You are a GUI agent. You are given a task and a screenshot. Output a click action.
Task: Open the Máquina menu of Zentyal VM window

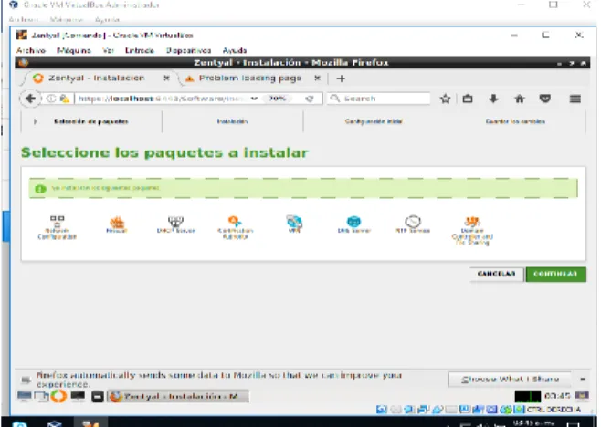(x=74, y=50)
